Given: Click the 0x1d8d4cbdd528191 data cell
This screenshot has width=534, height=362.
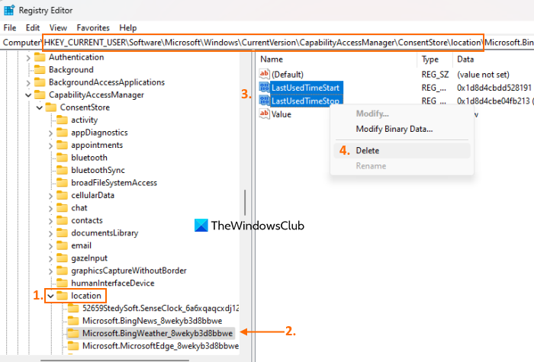Looking at the screenshot, I should click(494, 88).
